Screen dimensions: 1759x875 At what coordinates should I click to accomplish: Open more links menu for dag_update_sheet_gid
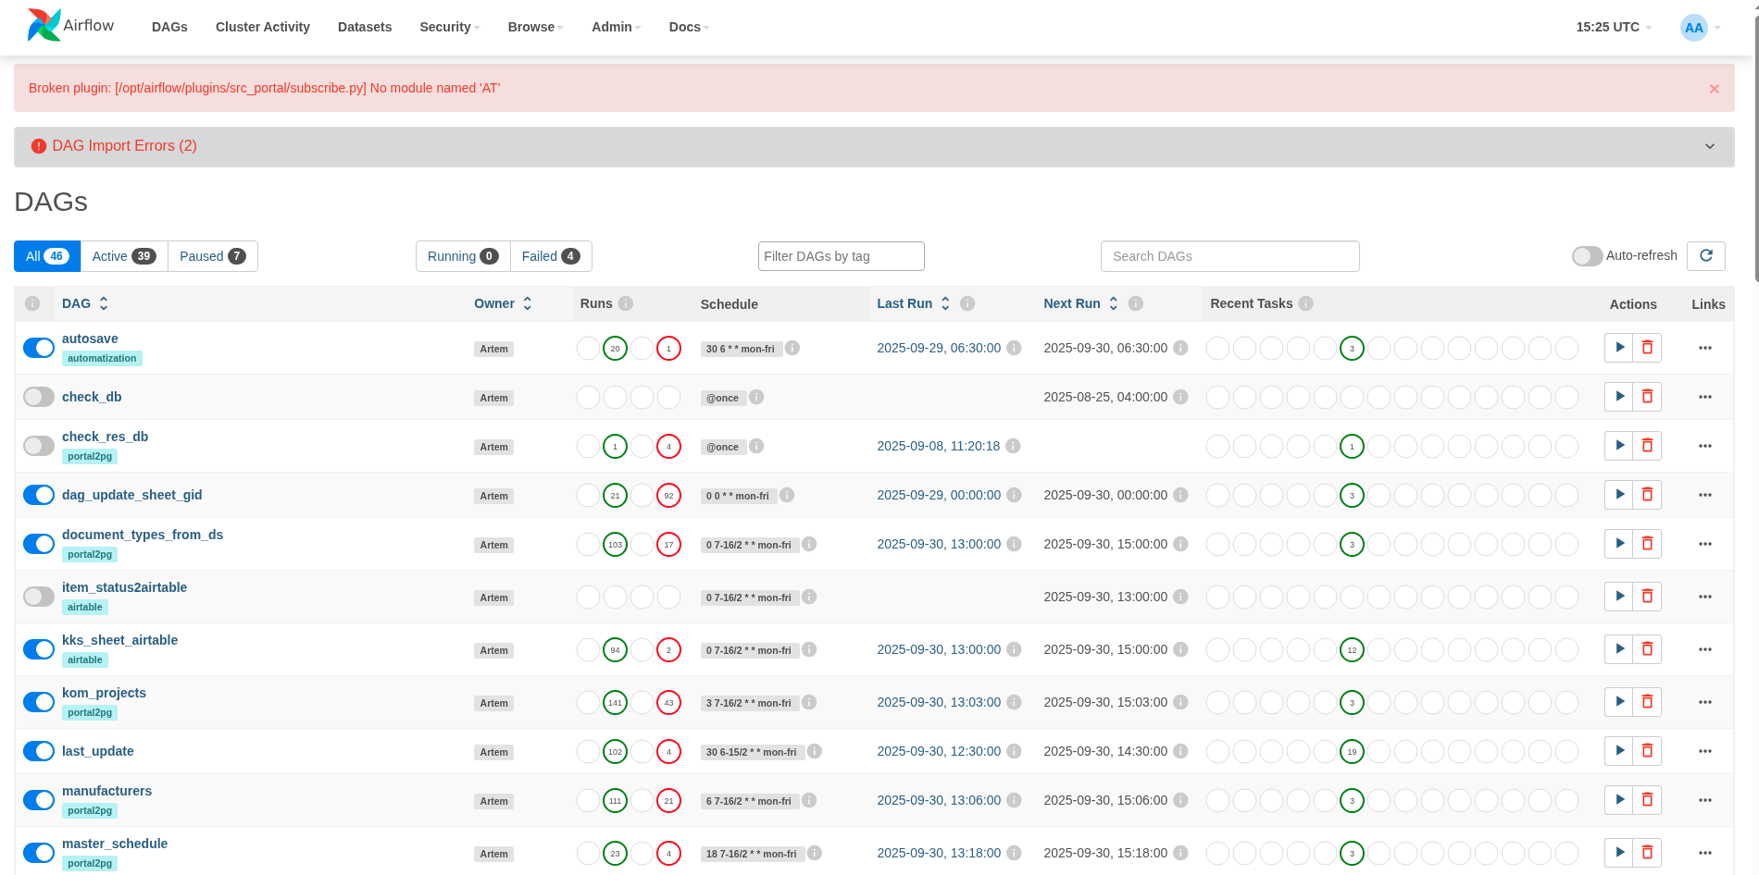(x=1704, y=495)
